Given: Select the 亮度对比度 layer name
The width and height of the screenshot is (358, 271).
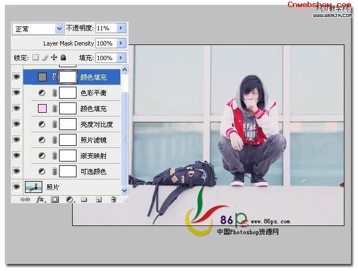Looking at the screenshot, I should coord(97,124).
